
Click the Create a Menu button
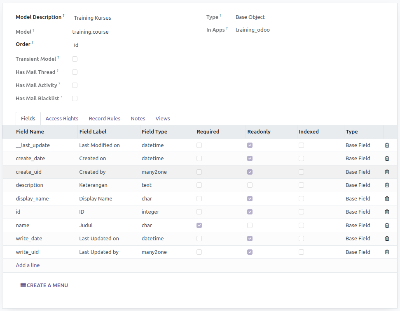44,285
